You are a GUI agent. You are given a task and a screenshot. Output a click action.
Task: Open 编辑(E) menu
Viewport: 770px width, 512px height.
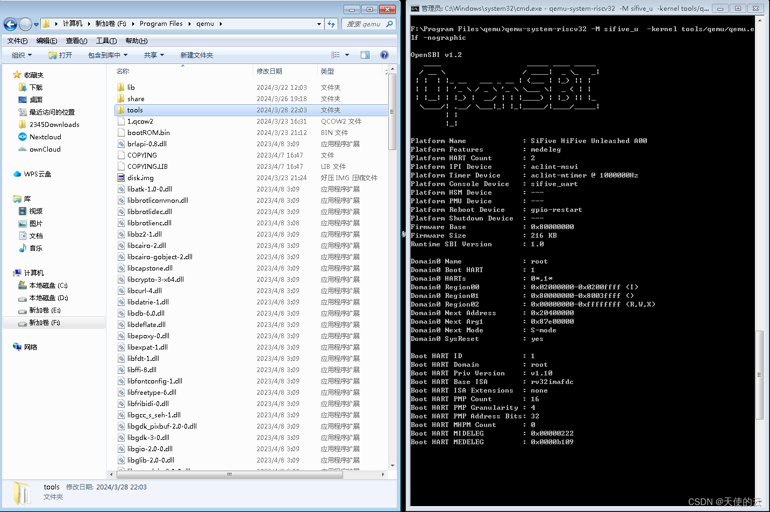click(47, 41)
